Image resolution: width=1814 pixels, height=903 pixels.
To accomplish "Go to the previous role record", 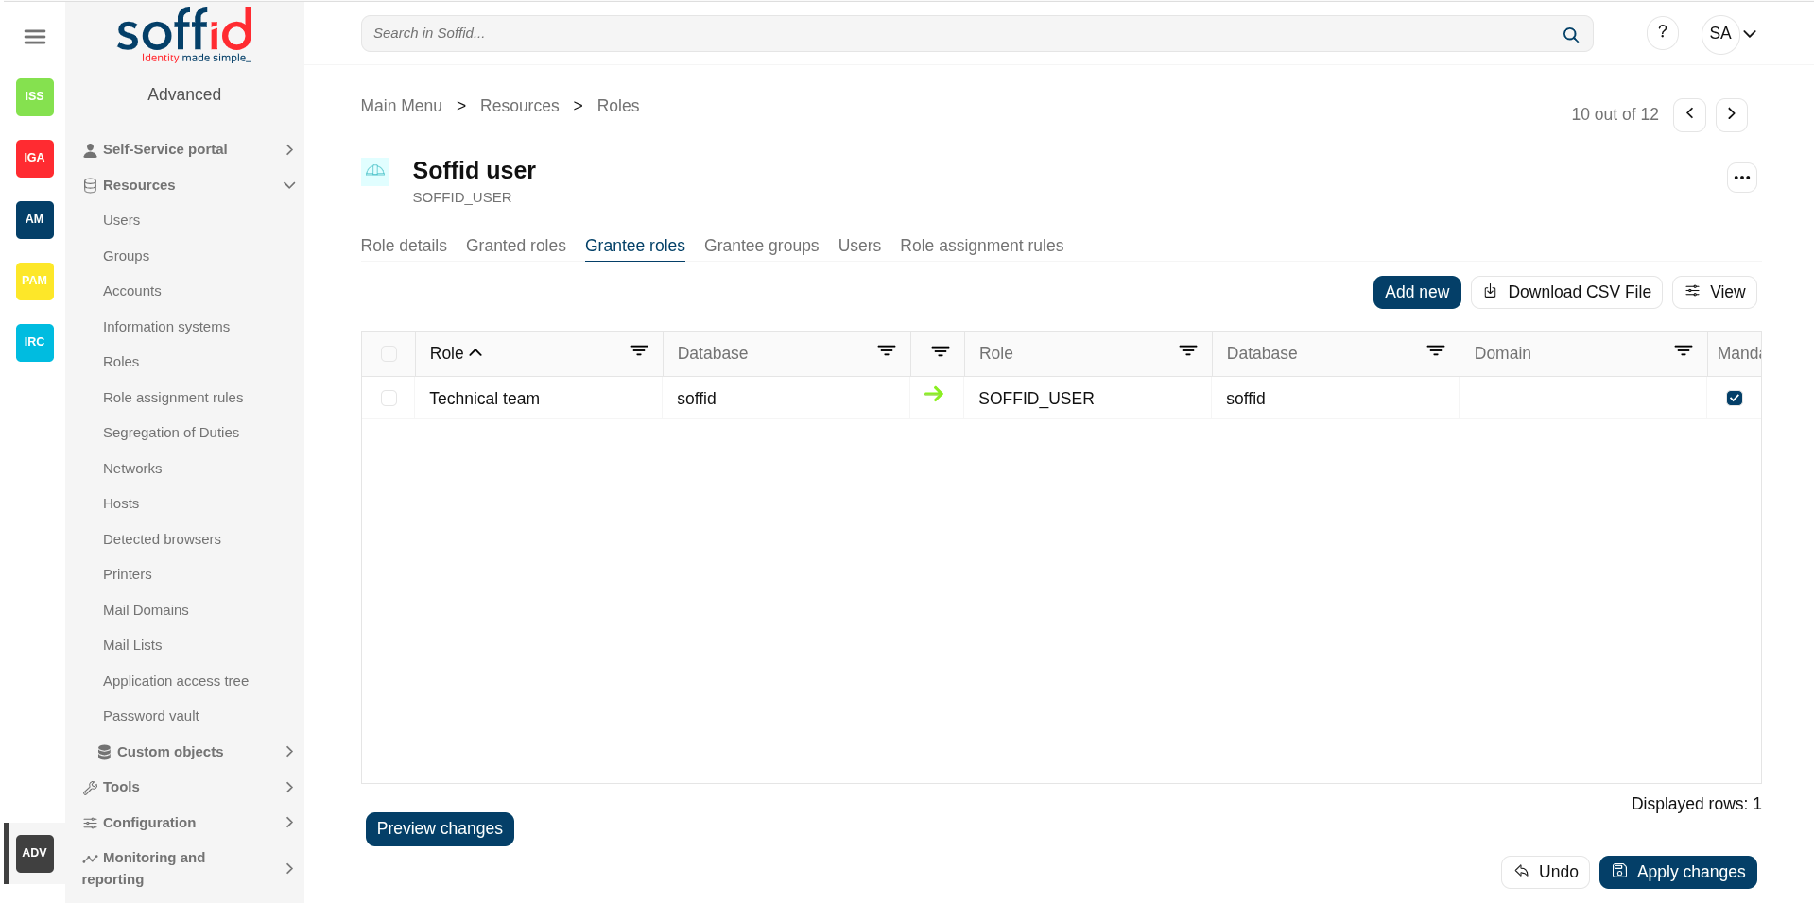I will (x=1689, y=114).
